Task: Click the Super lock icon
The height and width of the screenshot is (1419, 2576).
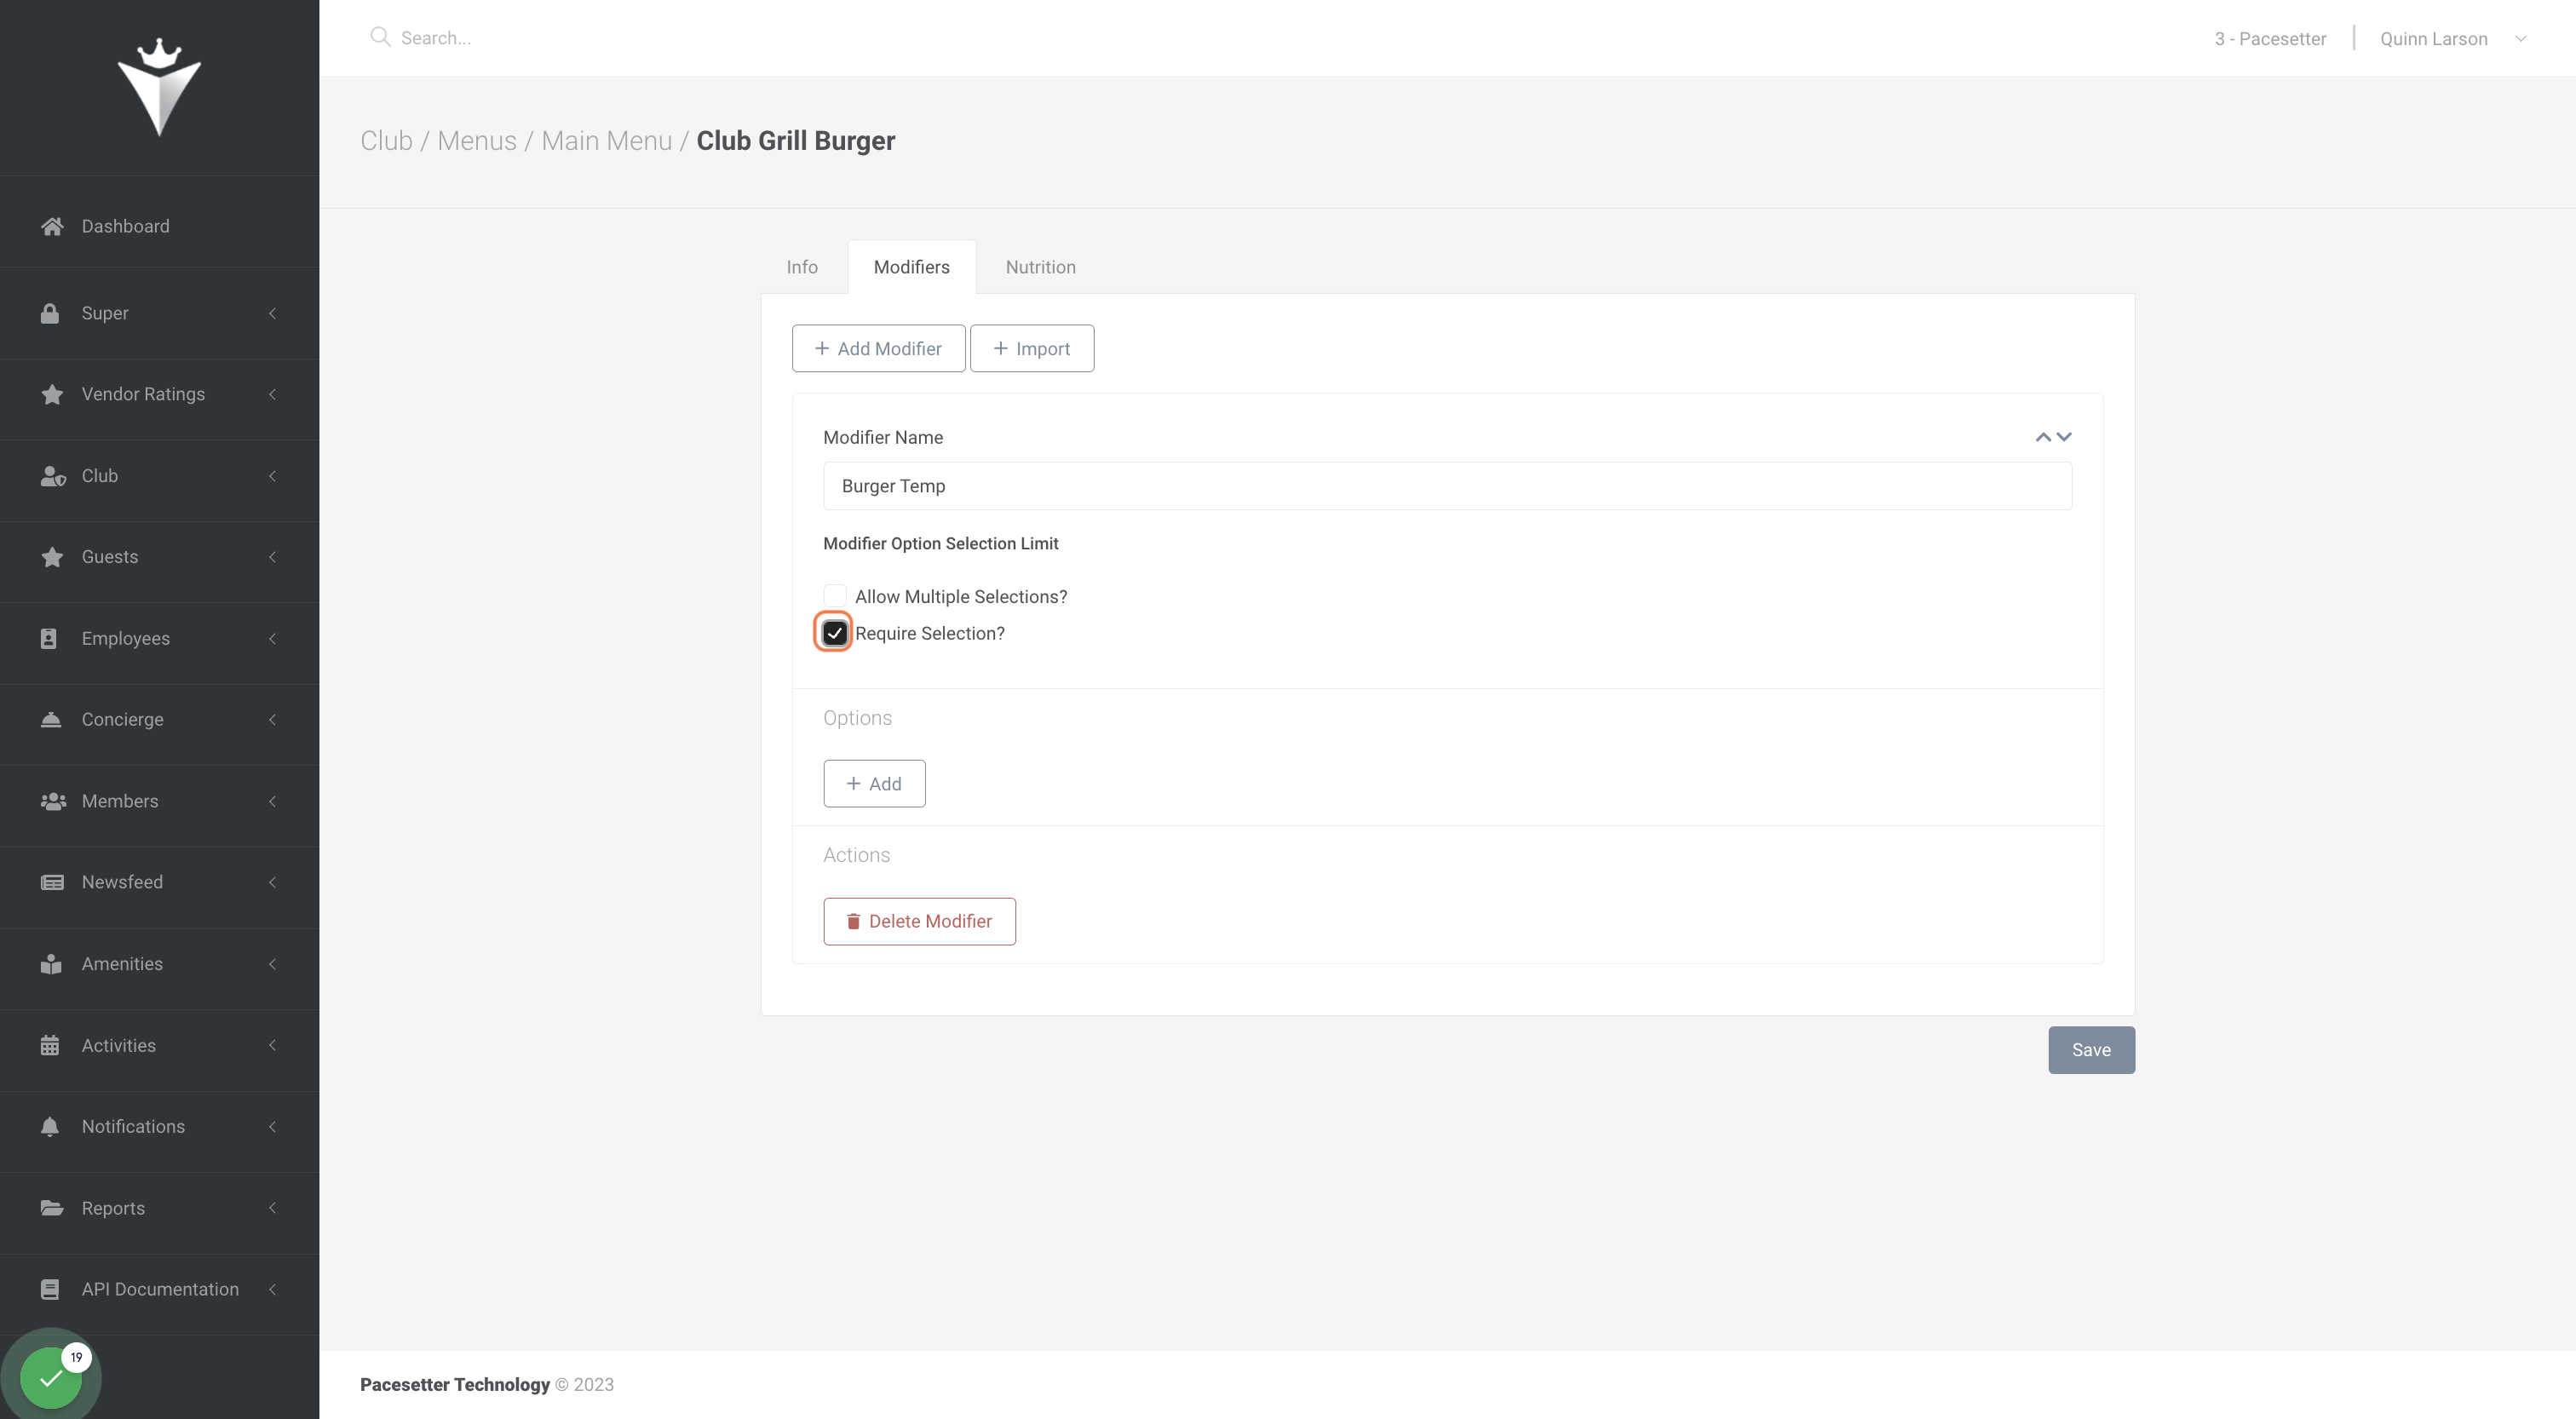Action: [x=50, y=313]
